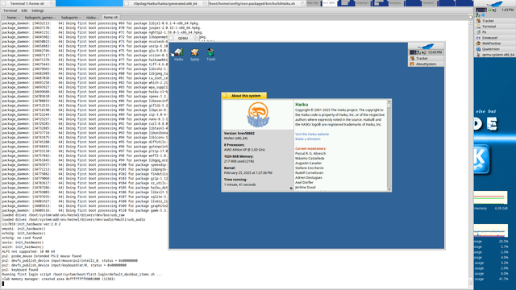516x290 pixels.
Task: Open the Terminal menu
Action: (x=10, y=10)
